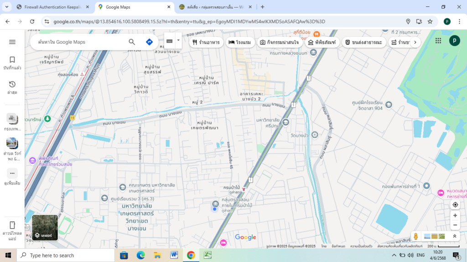Image resolution: width=467 pixels, height=262 pixels.
Task: Click the on-screen keyboard input tool icon
Action: pos(170,41)
